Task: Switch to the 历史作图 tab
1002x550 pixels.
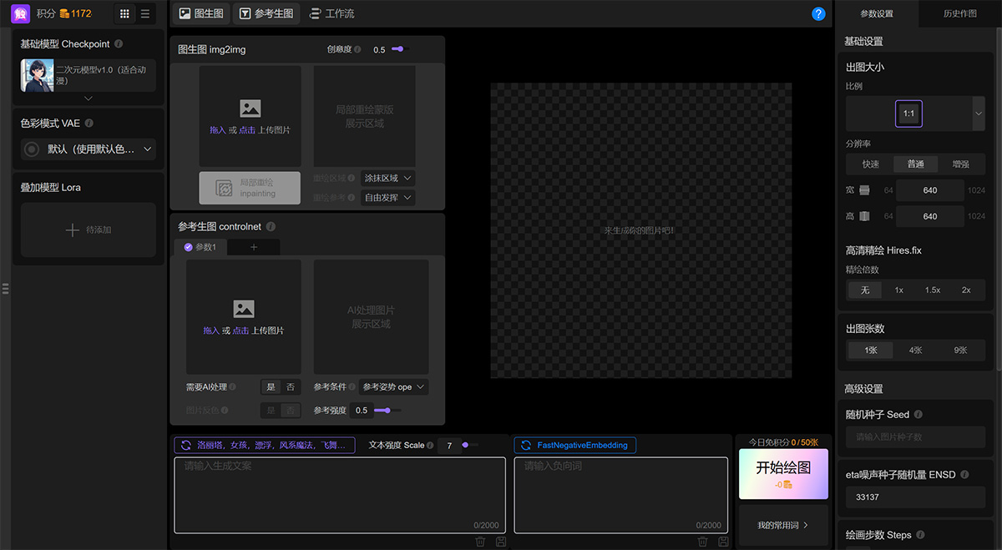Action: click(959, 14)
